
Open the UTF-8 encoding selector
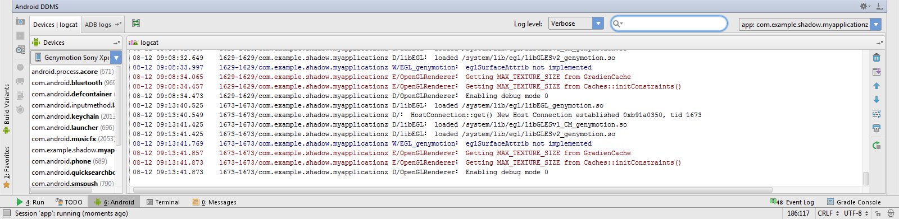pos(856,213)
